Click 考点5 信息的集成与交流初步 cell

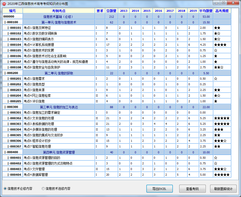59,135
